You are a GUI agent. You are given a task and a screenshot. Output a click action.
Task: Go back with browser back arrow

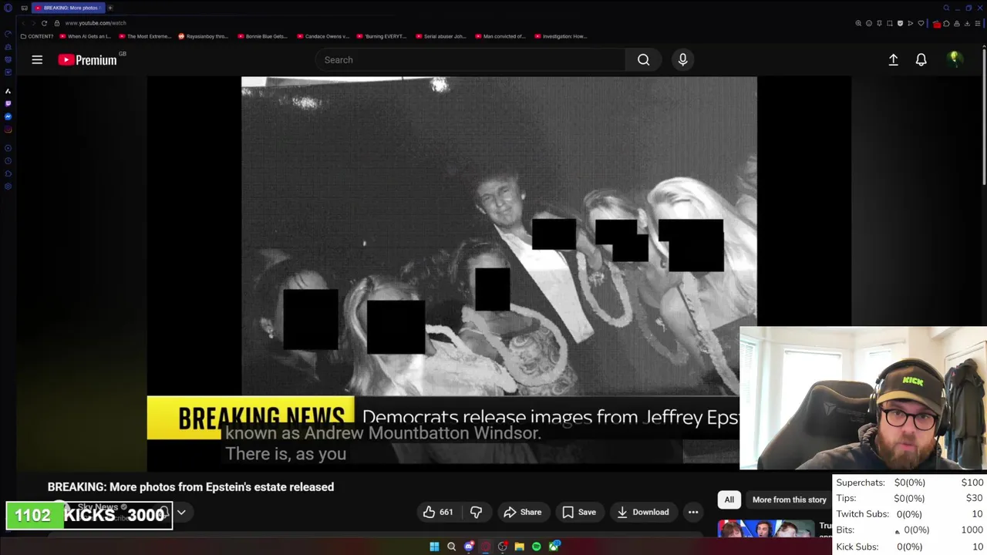(x=23, y=23)
